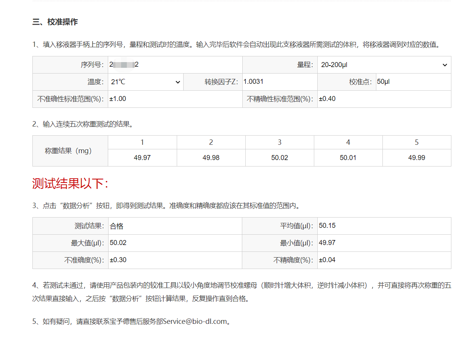475x341 pixels.
Task: Click the Service@bio-dl.com email address
Action: click(x=195, y=321)
